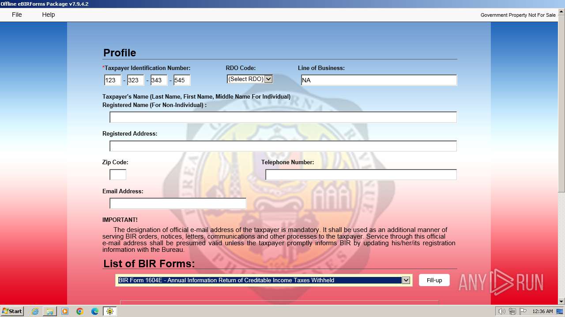Screen dimensions: 565x317
Task: Click the volume speaker tray icon
Action: (x=502, y=311)
